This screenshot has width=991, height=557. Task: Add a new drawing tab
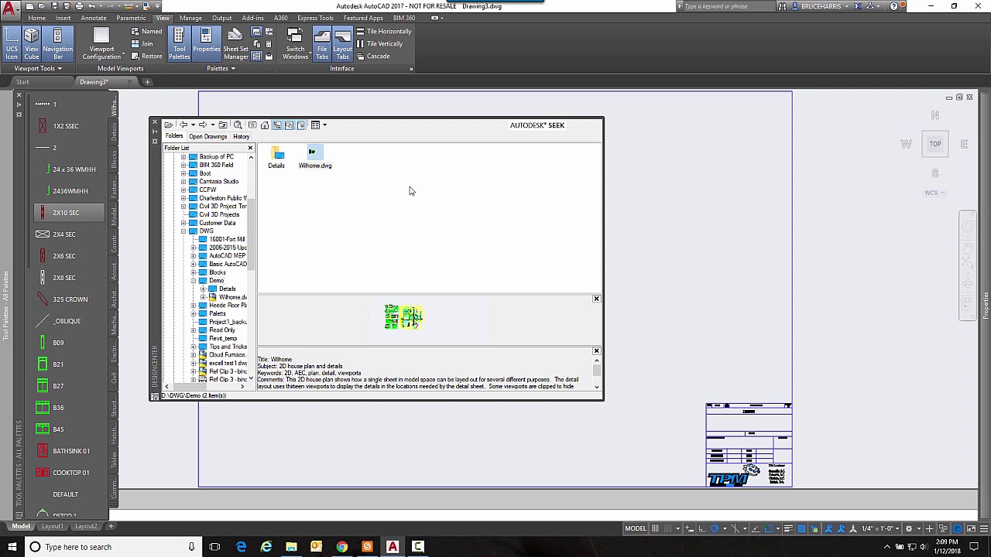coord(147,82)
